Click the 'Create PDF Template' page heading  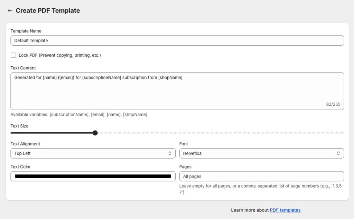48,11
